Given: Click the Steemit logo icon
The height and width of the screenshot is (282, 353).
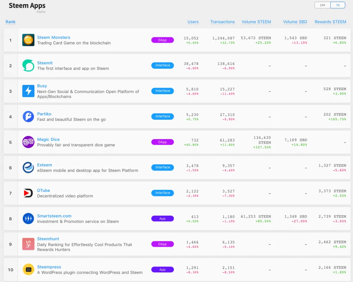Looking at the screenshot, I should point(28,66).
